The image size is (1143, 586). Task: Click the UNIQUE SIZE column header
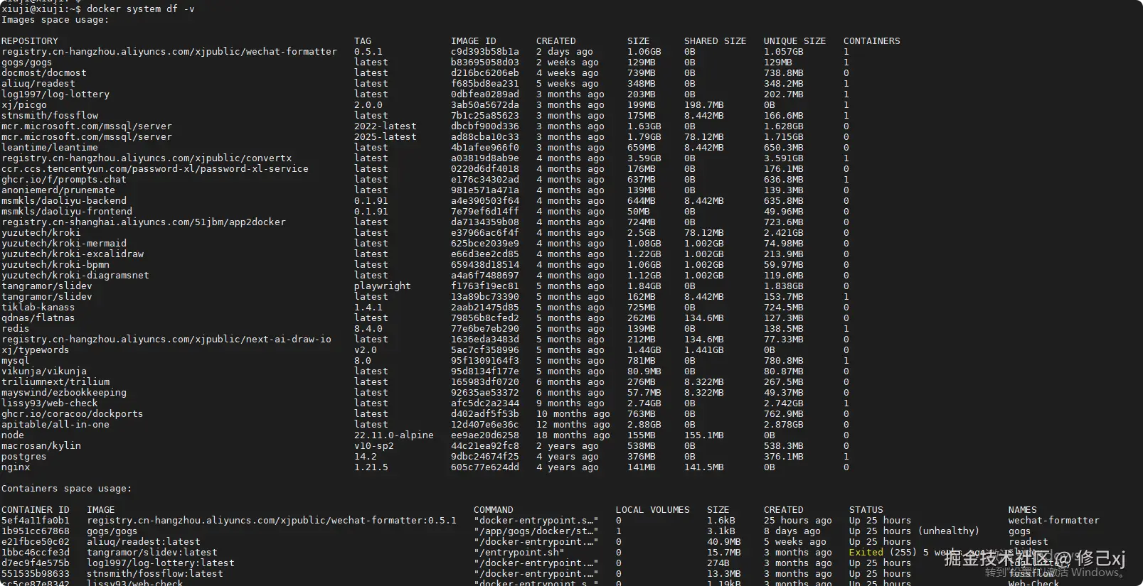pyautogui.click(x=794, y=41)
